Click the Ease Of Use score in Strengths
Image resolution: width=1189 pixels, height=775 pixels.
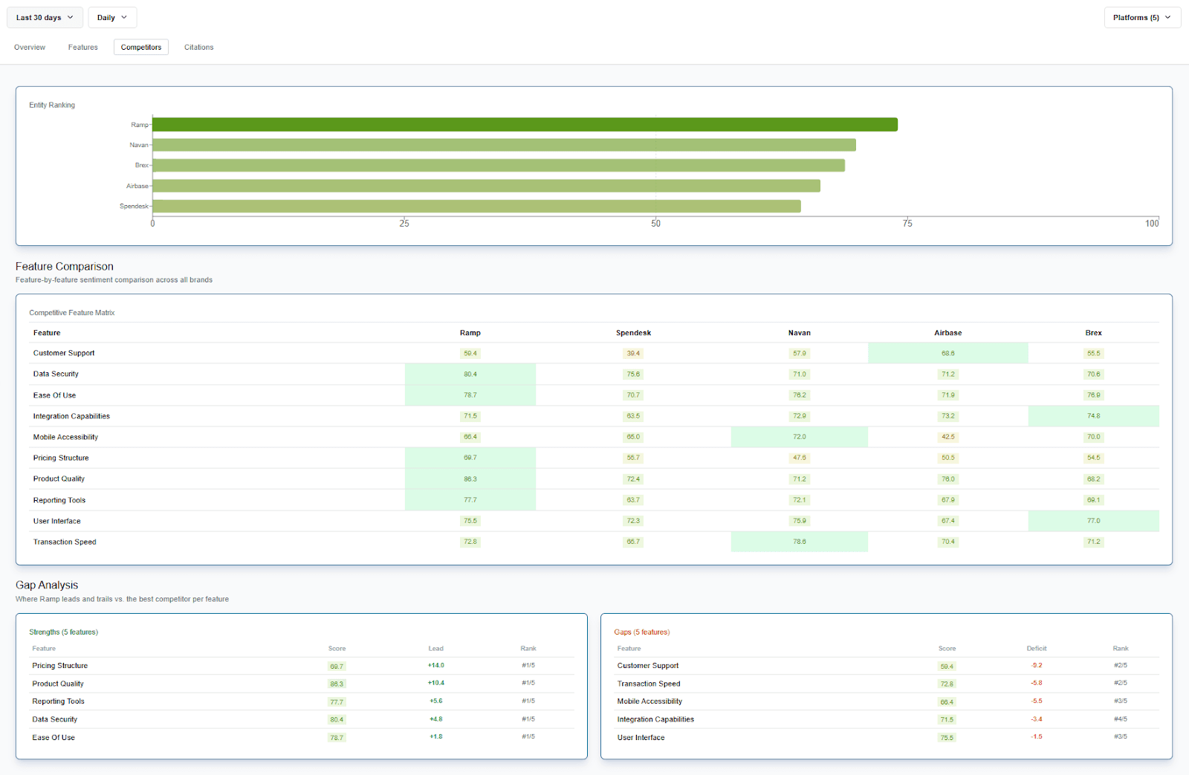pyautogui.click(x=337, y=737)
